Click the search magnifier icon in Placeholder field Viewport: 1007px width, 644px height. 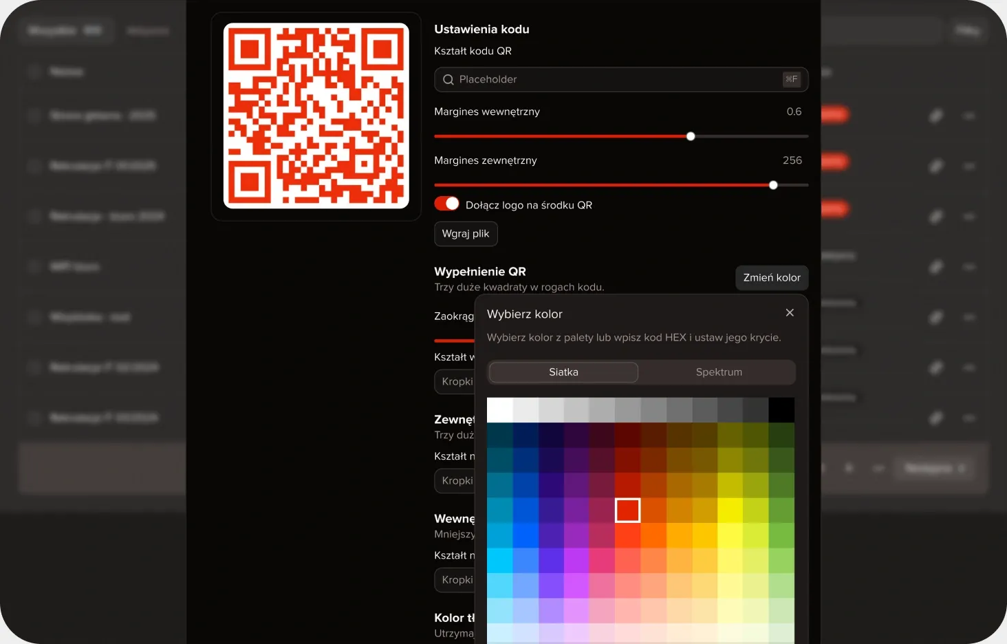(x=448, y=80)
